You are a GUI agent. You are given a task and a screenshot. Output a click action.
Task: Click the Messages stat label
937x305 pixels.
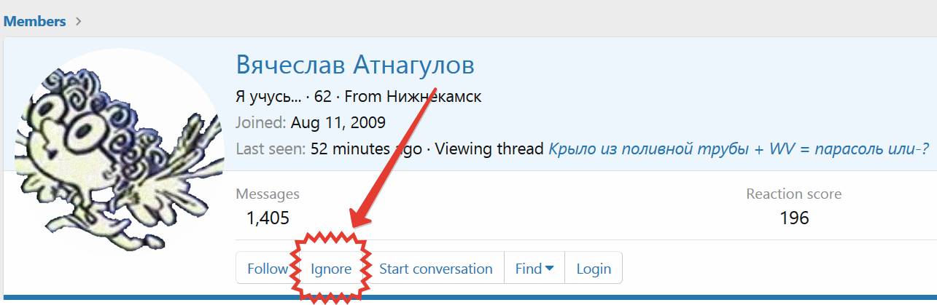[268, 194]
